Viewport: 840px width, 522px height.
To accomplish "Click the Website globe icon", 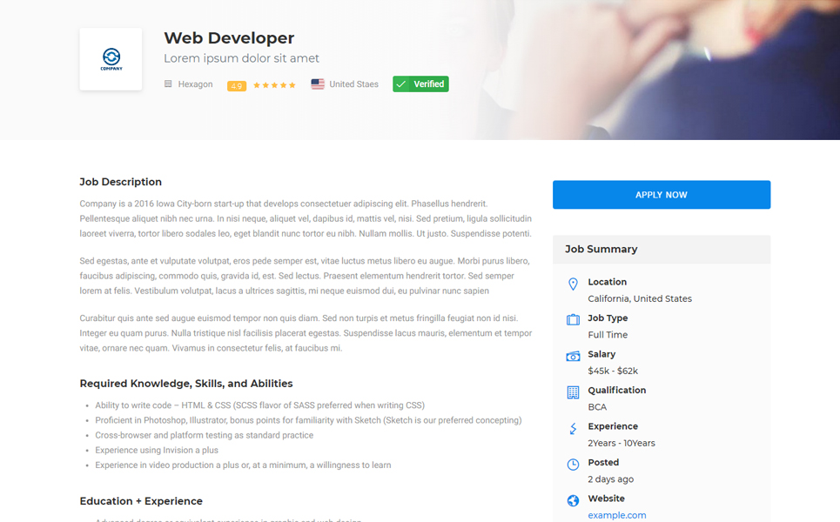I will pyautogui.click(x=573, y=500).
